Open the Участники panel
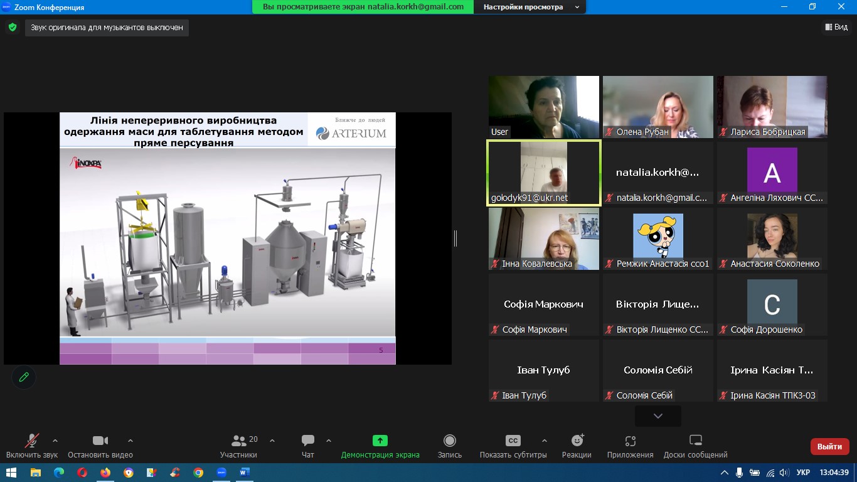 click(x=238, y=446)
